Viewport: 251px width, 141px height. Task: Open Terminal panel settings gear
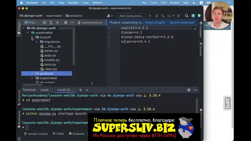point(189,90)
